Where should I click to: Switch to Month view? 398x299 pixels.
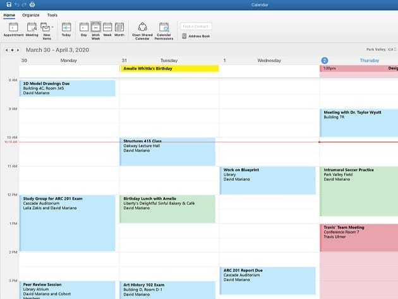[x=119, y=29]
